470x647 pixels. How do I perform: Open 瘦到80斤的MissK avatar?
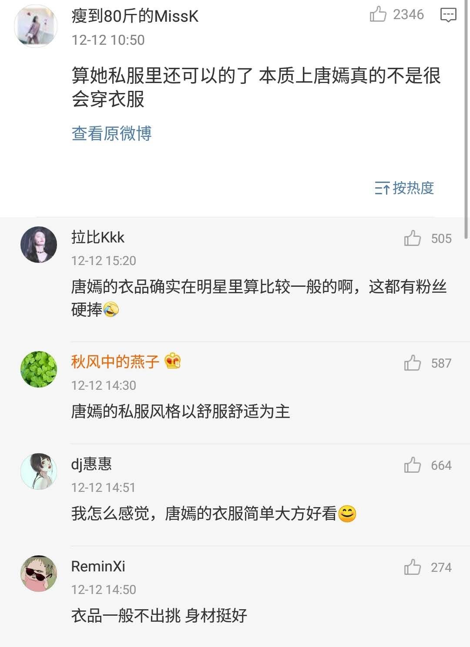pos(36,26)
